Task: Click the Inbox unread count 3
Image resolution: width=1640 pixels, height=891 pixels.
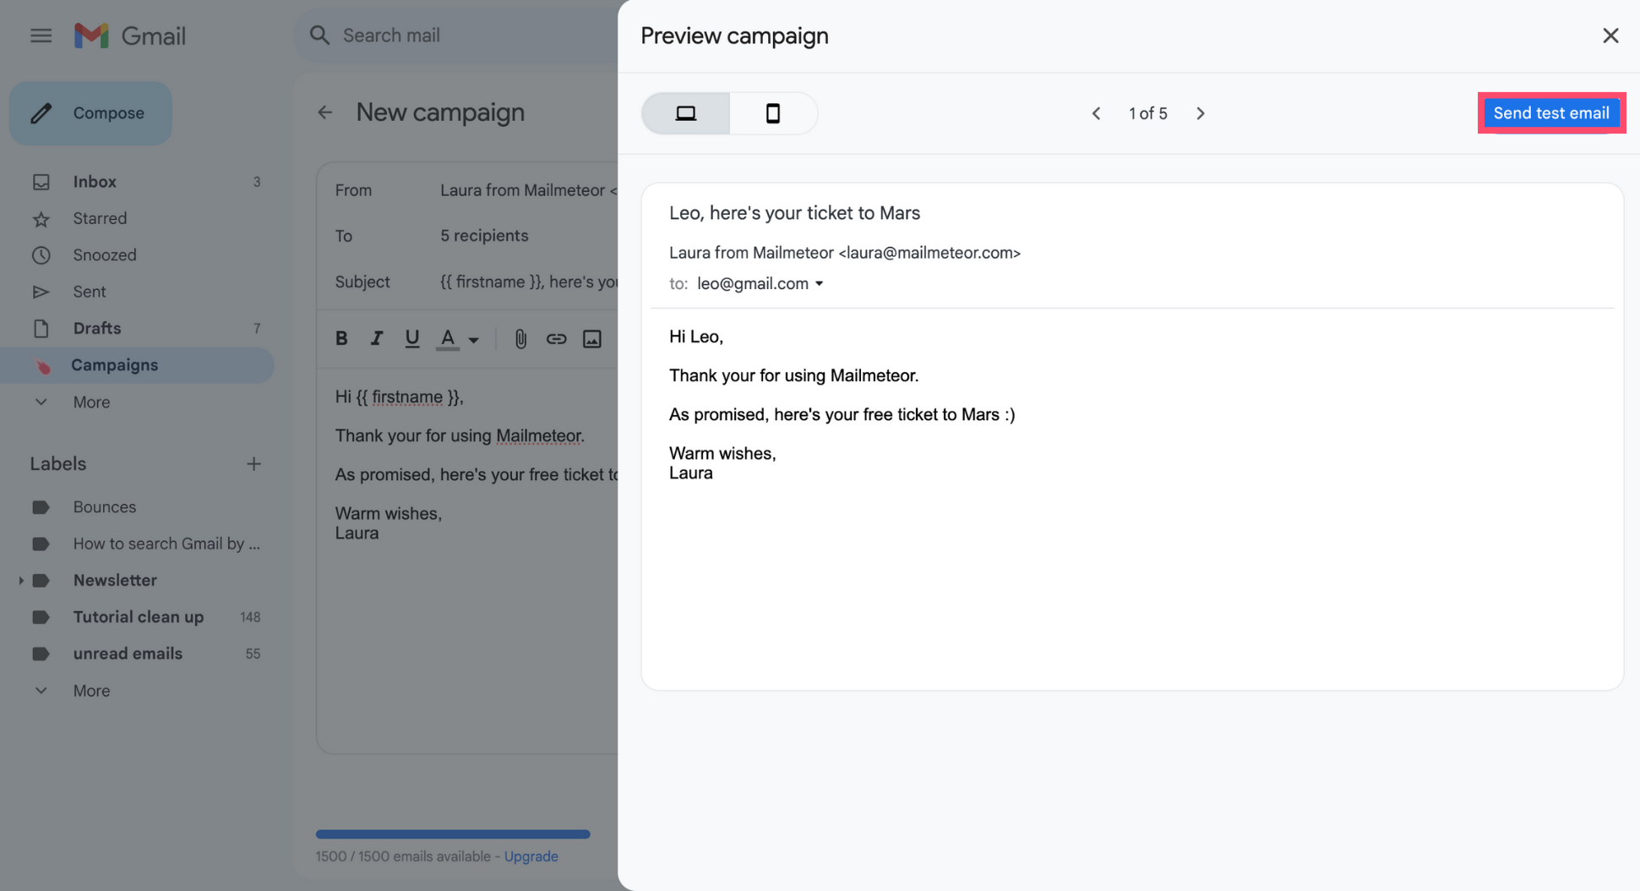Action: tap(257, 182)
